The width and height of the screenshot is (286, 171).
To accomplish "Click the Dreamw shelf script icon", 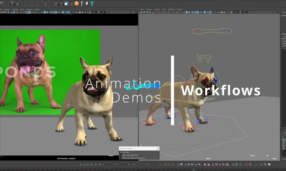I will click(71, 3).
